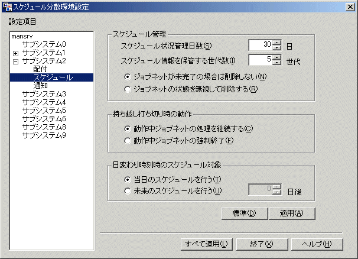Expand the サブシステム1 node

tap(15, 53)
